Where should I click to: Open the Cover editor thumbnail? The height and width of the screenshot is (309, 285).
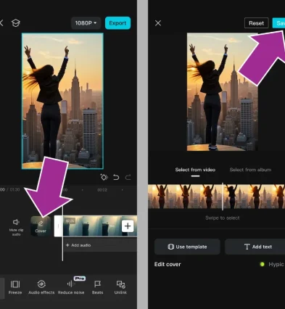tap(41, 226)
